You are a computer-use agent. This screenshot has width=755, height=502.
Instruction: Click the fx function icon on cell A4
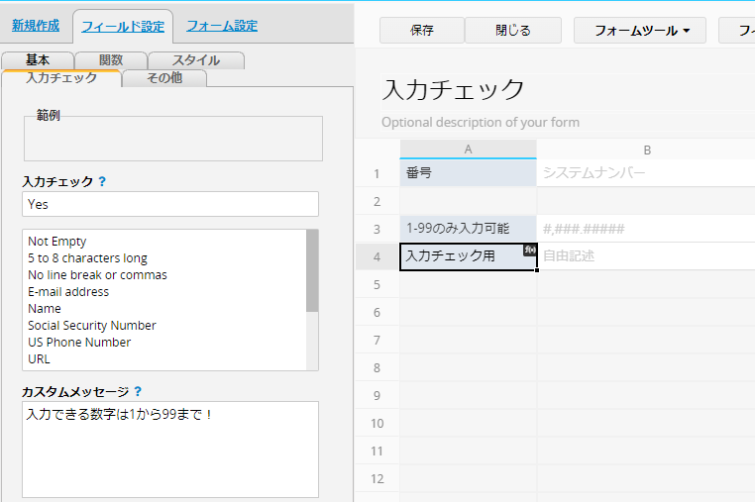(x=530, y=250)
